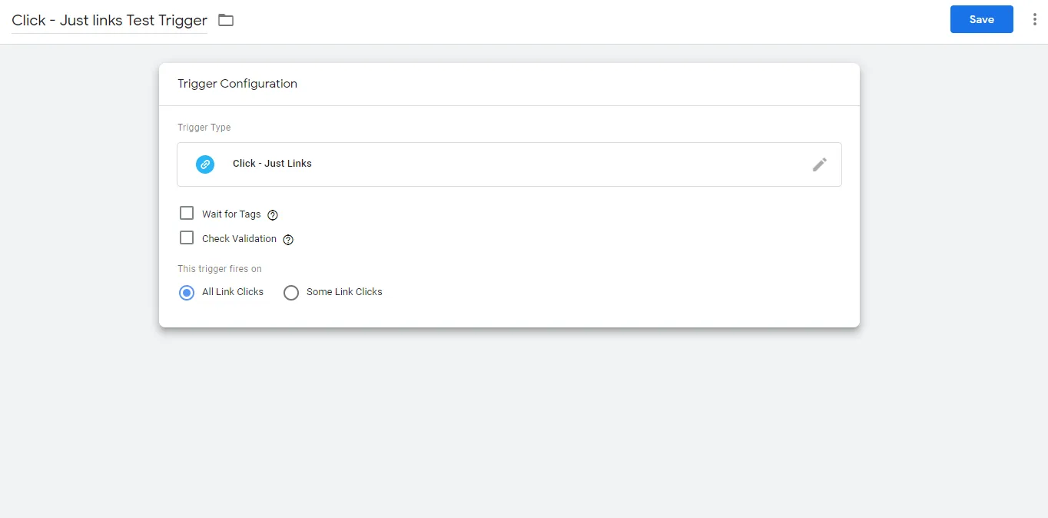Edit the trigger name field

click(x=109, y=21)
